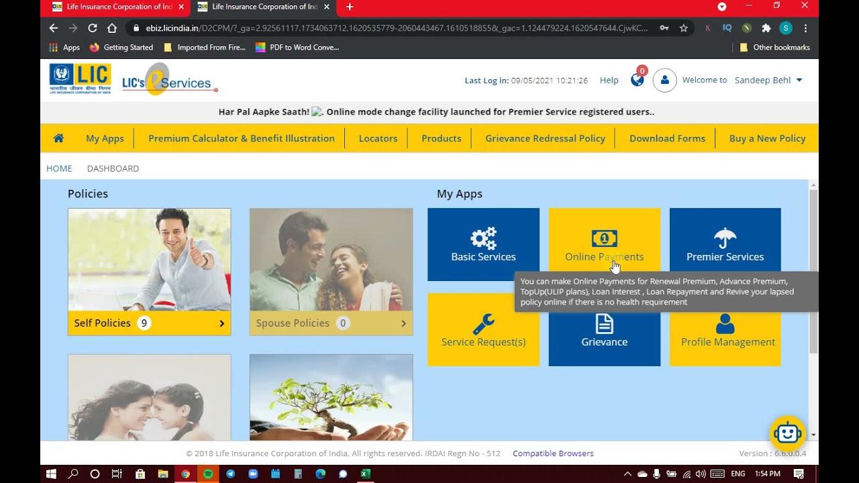Image resolution: width=859 pixels, height=483 pixels.
Task: Open notifications globe icon with badge
Action: click(638, 78)
